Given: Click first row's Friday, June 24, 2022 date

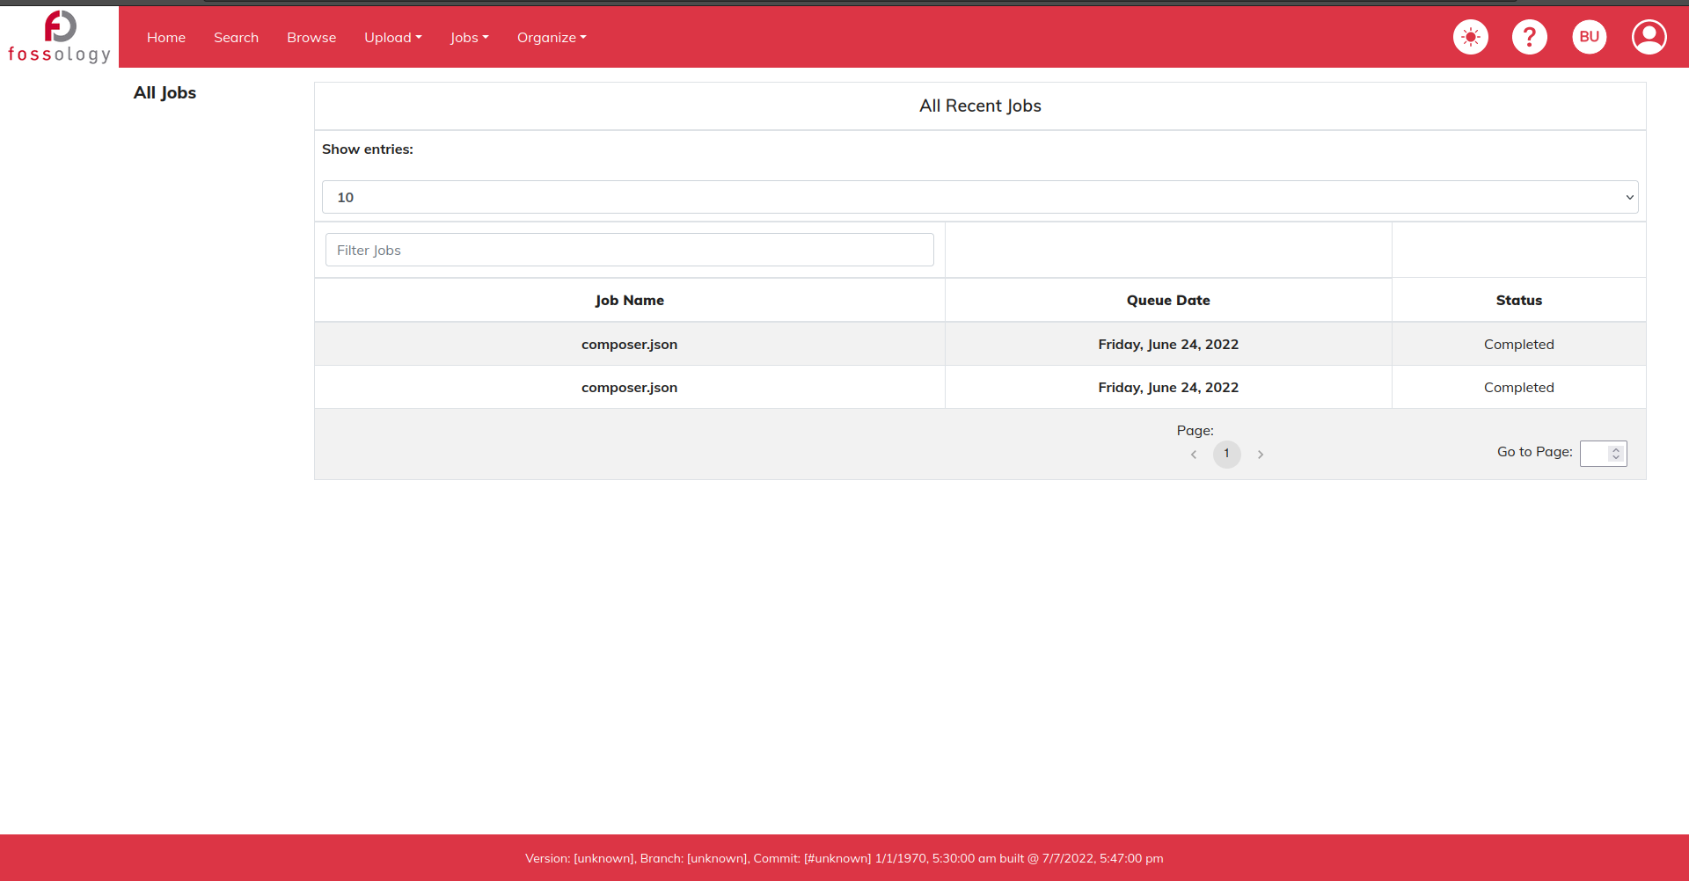Looking at the screenshot, I should click(x=1168, y=344).
